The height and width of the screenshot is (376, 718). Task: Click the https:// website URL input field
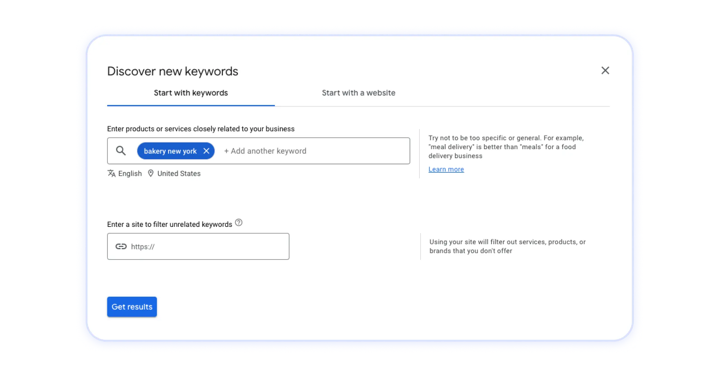pos(198,246)
